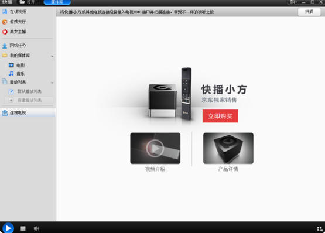Image resolution: width=325 pixels, height=233 pixels.
Task: Select 连接电视 connect TV item
Action: (28, 112)
